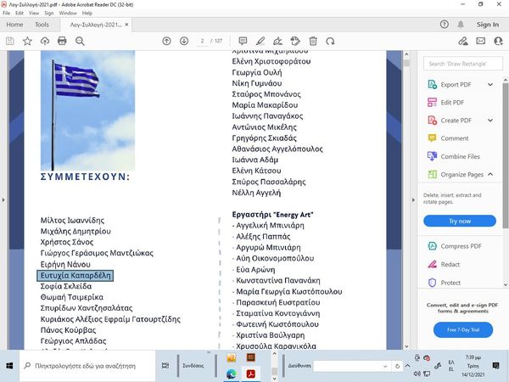The image size is (509, 382).
Task: Click the name Μίλτος Ιωαννίδης
Action: click(72, 220)
